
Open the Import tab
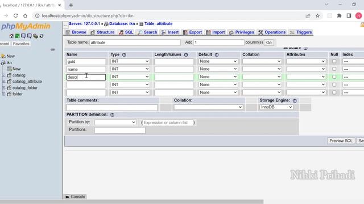coord(216,32)
